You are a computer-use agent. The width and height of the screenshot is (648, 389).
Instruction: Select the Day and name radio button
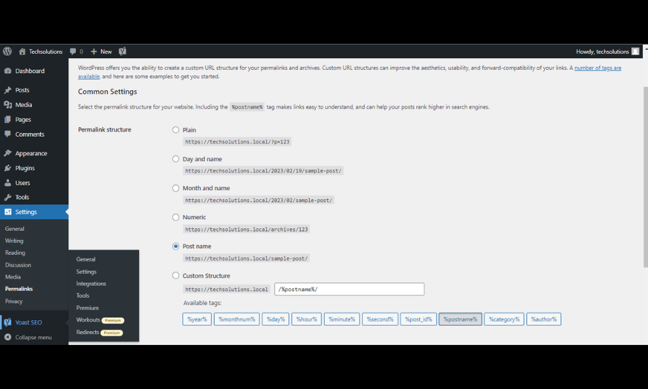tap(176, 159)
